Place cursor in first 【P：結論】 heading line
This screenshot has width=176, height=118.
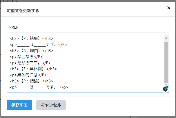tap(31, 38)
